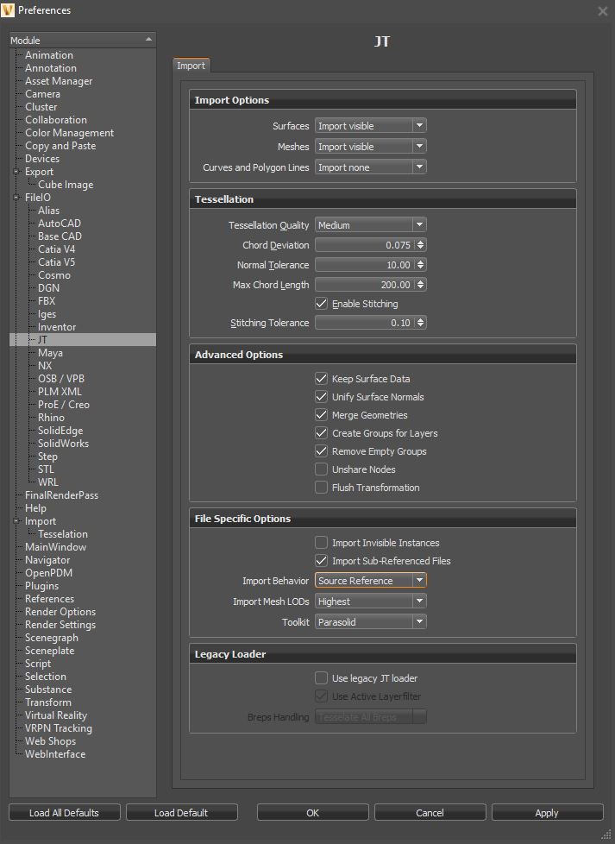Adjust Stitching Tolerance spinner arrows

click(421, 323)
